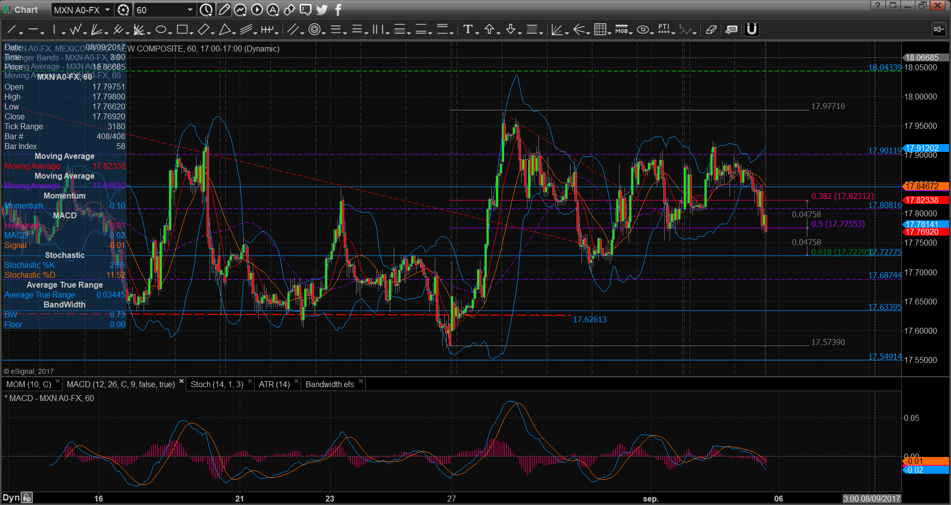
Task: Click the eraser tool to remove drawings
Action: 711,30
